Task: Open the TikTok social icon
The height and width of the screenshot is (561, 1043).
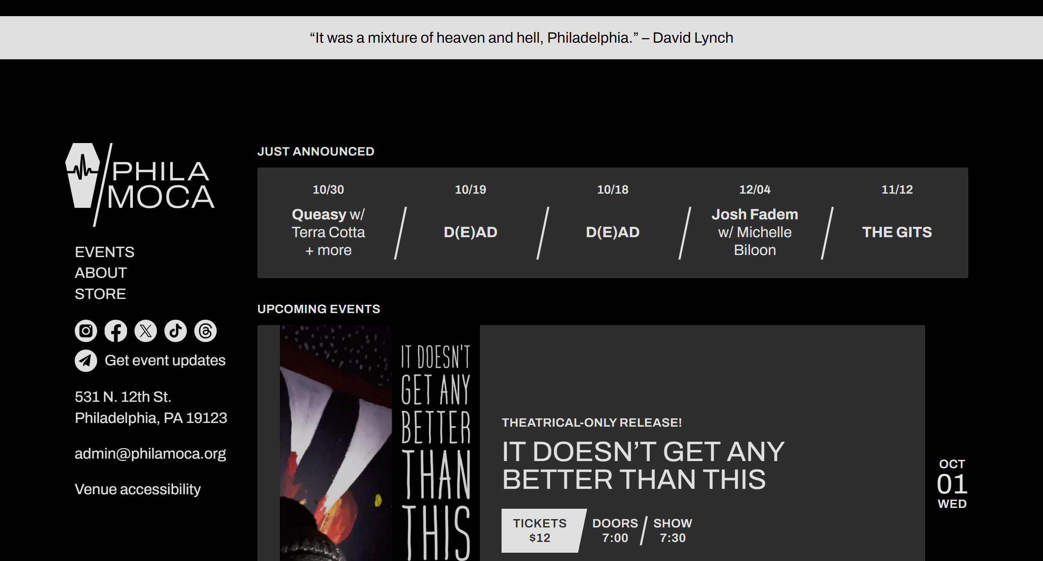Action: point(176,331)
